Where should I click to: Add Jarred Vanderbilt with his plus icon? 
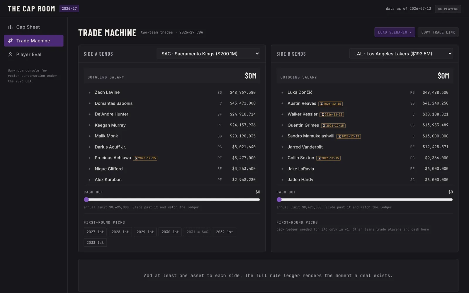point(282,147)
